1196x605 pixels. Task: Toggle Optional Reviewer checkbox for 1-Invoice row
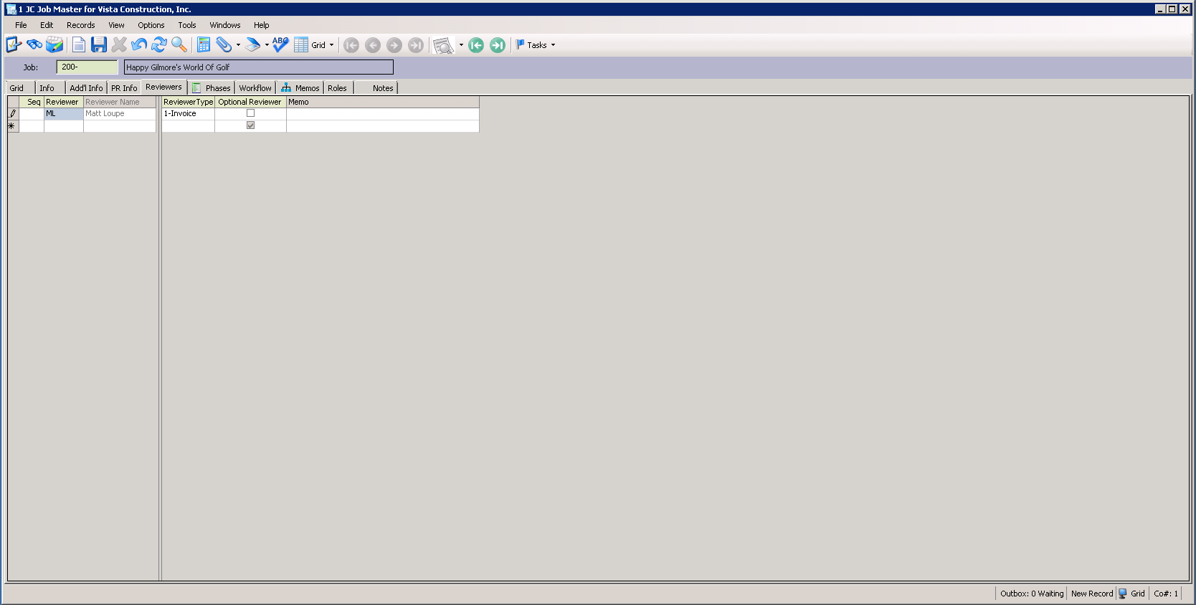click(250, 113)
